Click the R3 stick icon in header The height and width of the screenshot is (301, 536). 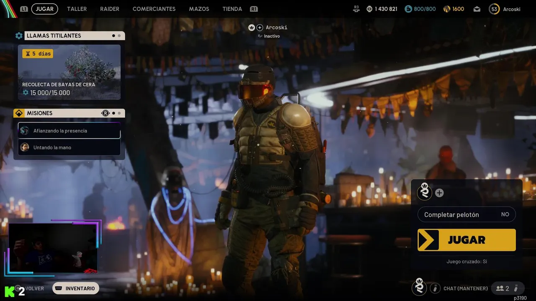356,9
